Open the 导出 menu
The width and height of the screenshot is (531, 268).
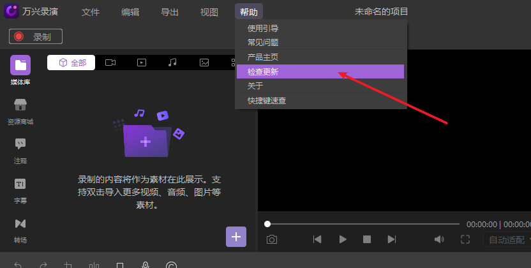[x=170, y=12]
